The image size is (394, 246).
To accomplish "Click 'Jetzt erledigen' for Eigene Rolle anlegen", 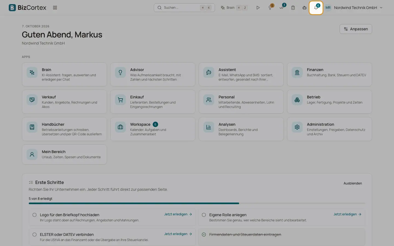I will tap(347, 214).
